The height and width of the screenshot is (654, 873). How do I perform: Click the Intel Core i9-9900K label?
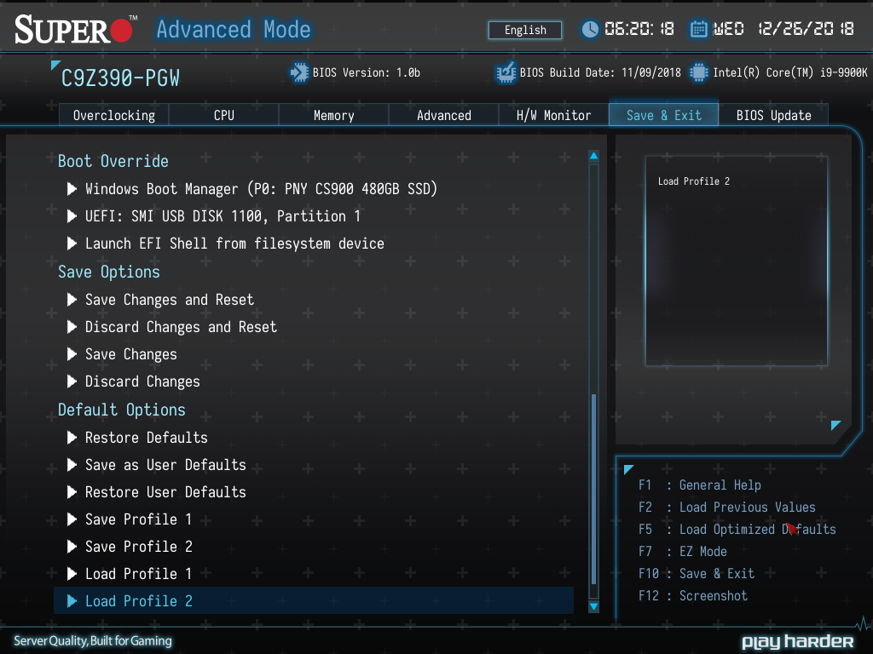tap(790, 73)
